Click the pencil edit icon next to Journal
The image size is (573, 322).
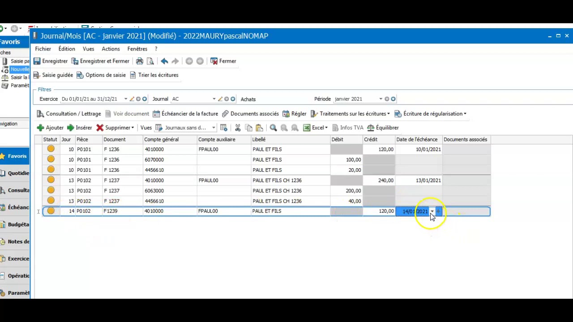(x=220, y=99)
